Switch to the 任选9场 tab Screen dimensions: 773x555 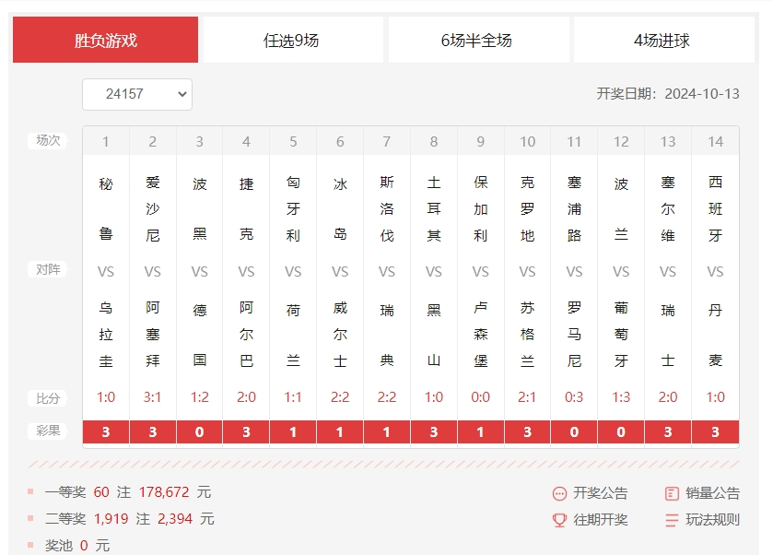point(292,41)
